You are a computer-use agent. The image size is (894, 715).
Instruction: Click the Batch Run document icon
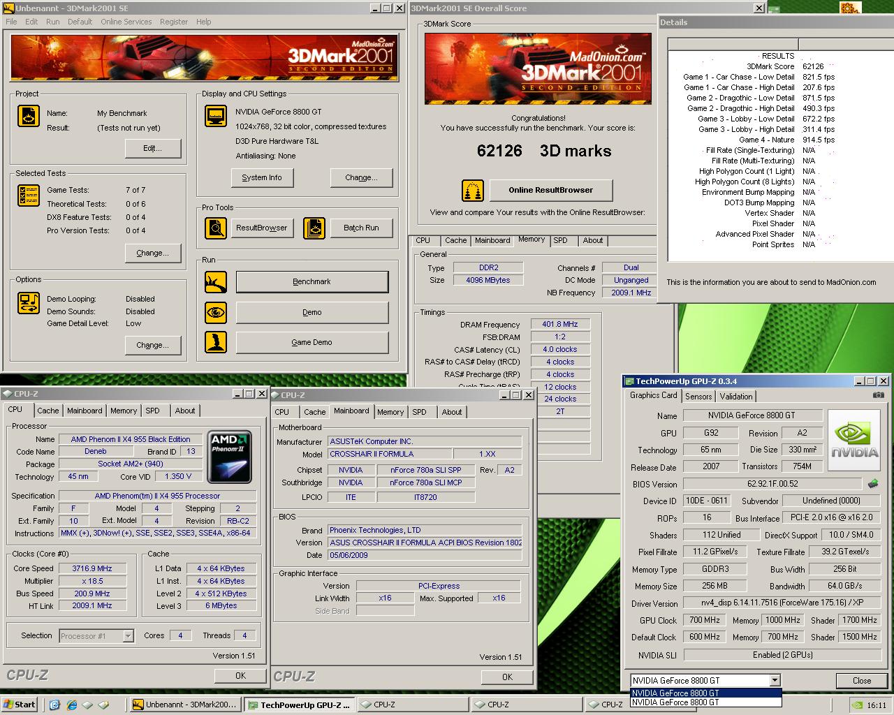(x=314, y=228)
